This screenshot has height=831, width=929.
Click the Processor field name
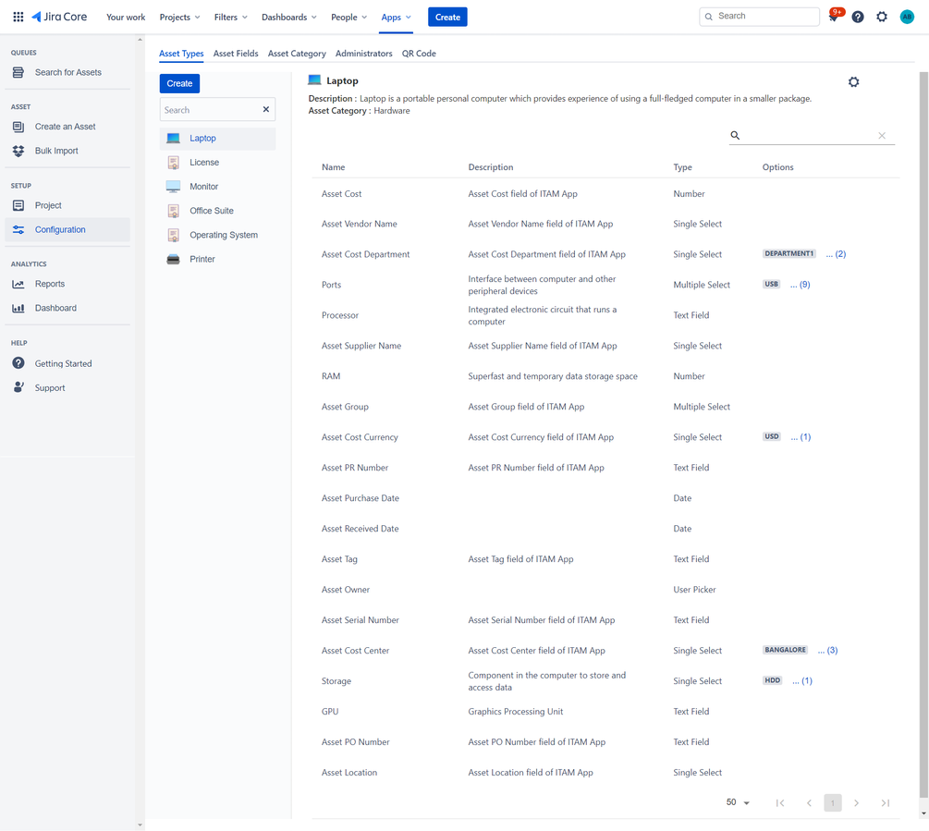pos(340,316)
